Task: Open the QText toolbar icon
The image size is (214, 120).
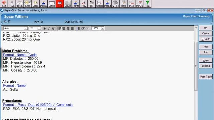Action: 115,4
